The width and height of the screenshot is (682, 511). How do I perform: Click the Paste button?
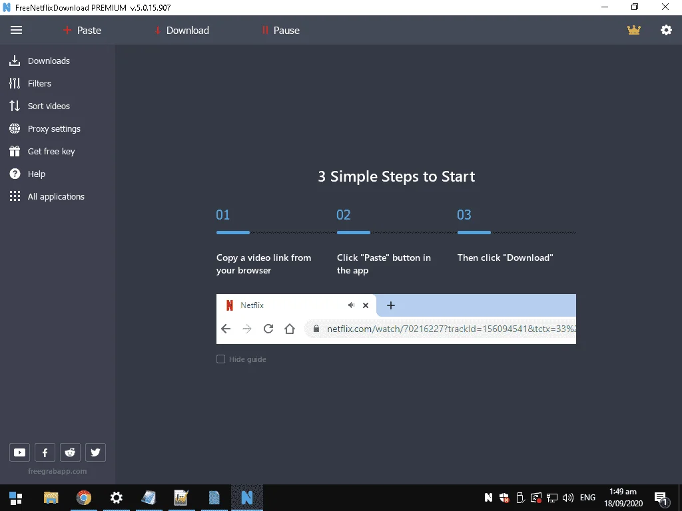82,30
